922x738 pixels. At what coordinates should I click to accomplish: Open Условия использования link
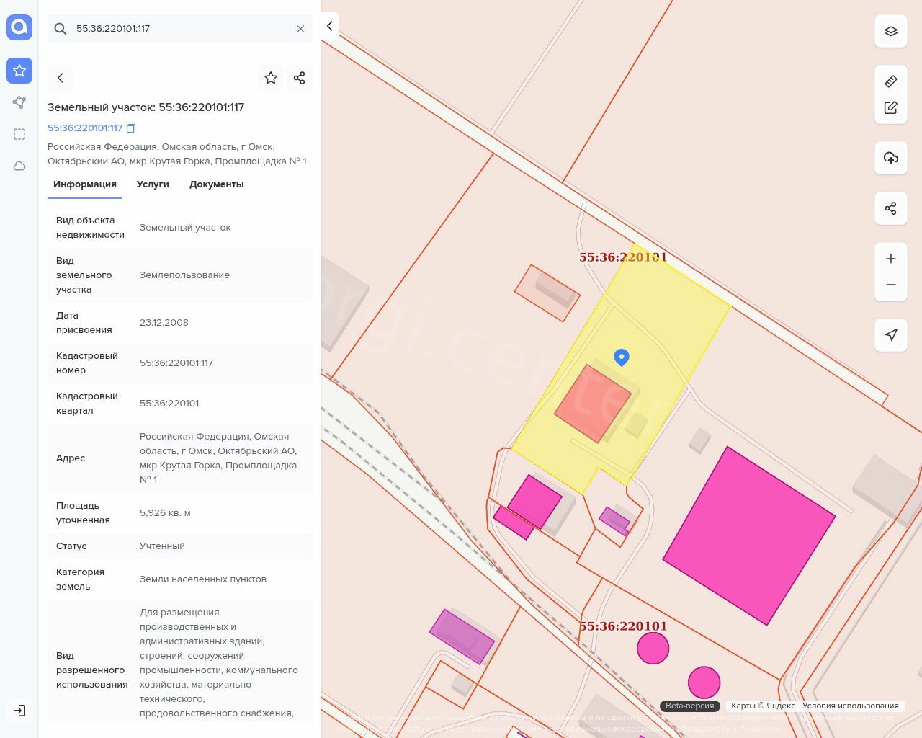point(850,706)
